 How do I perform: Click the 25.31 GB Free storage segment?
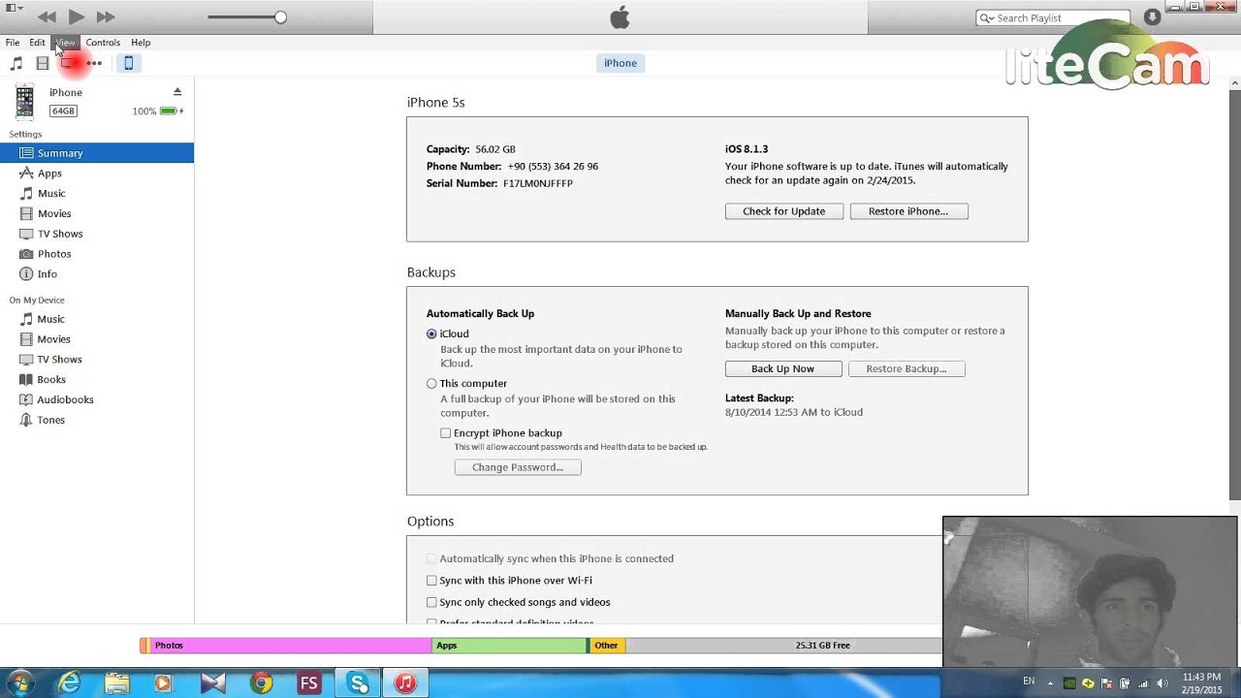pyautogui.click(x=784, y=646)
